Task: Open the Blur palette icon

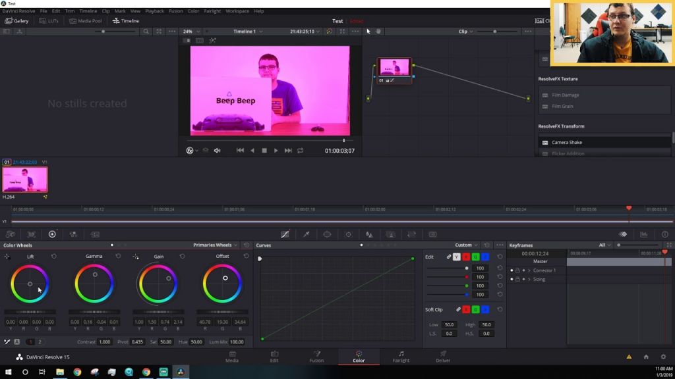Action: pos(369,234)
